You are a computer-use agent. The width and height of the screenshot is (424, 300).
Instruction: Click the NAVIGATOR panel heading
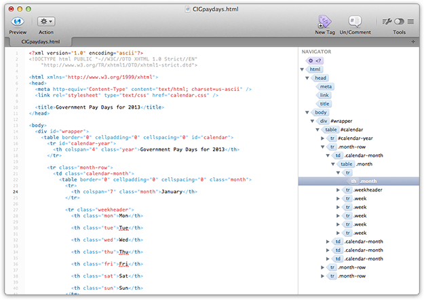pyautogui.click(x=316, y=52)
